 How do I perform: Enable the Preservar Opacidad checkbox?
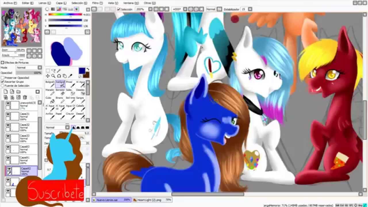click(x=3, y=78)
